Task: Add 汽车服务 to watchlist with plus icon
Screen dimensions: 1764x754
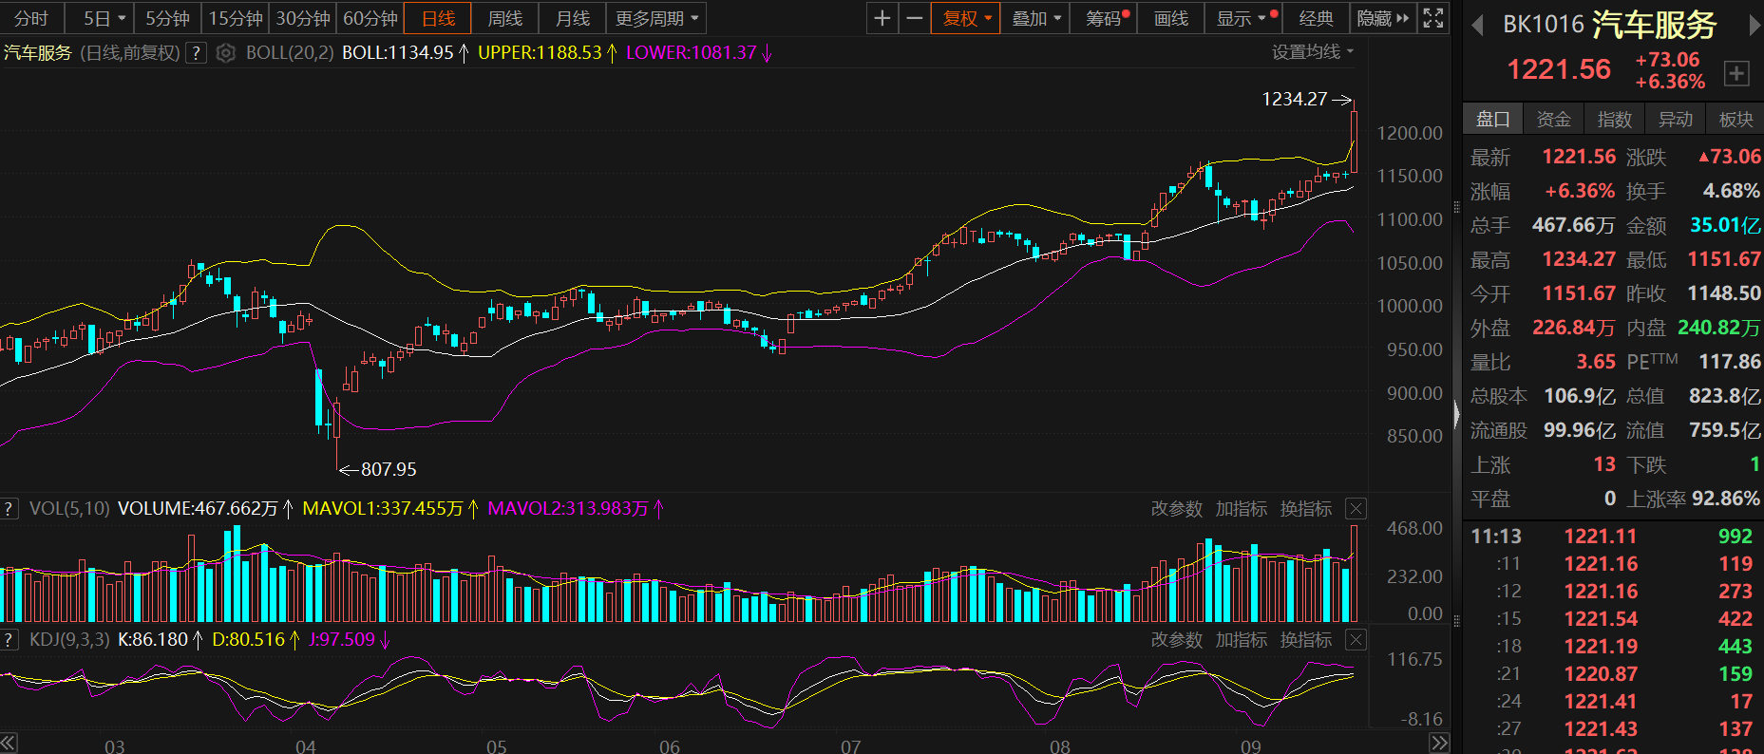Action: (1736, 73)
